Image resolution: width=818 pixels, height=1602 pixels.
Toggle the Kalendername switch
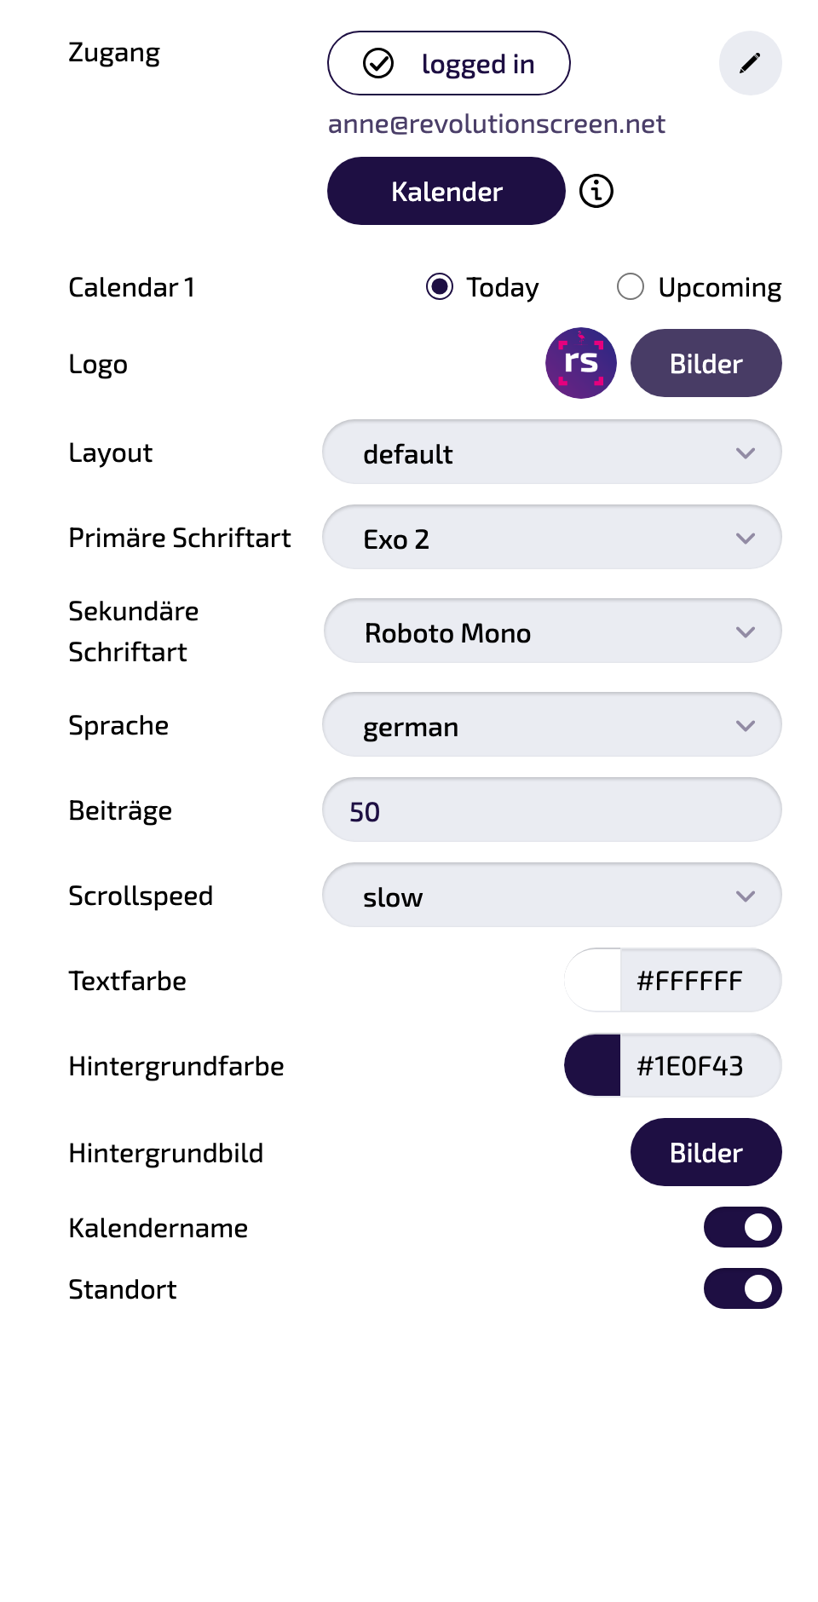[x=743, y=1227]
